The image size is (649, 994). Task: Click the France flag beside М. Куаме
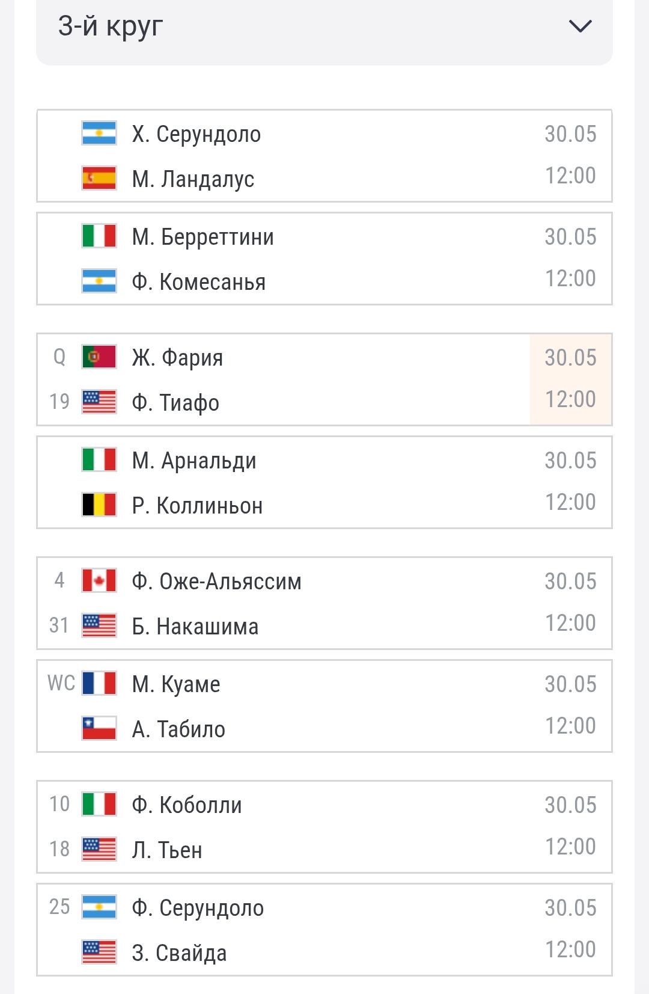click(x=99, y=684)
